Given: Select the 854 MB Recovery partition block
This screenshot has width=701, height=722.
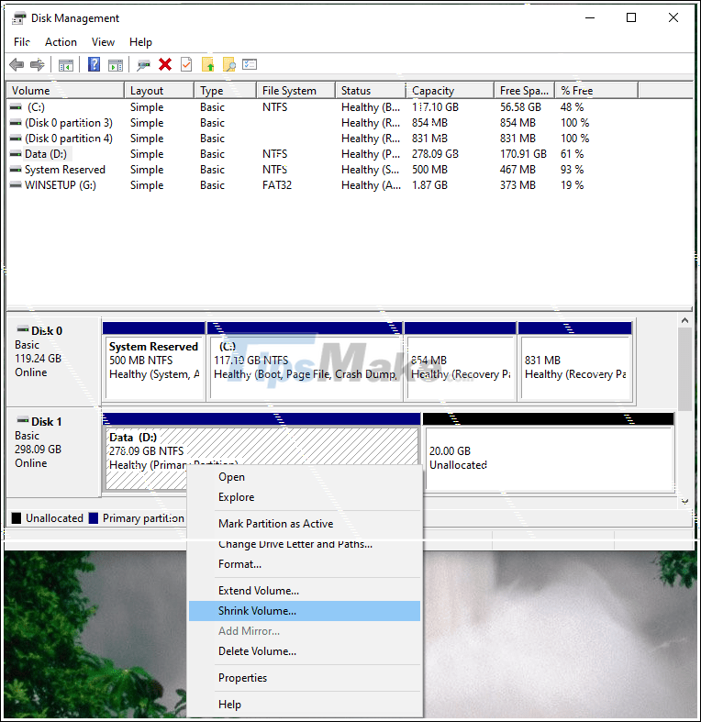Looking at the screenshot, I should coord(460,361).
